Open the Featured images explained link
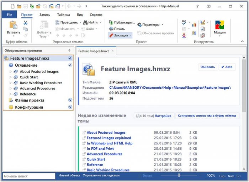Viewport: 249px width, 182px height. tap(109, 138)
